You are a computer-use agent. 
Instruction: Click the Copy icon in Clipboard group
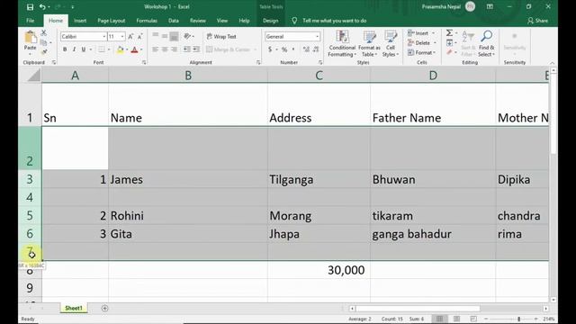coord(44,42)
